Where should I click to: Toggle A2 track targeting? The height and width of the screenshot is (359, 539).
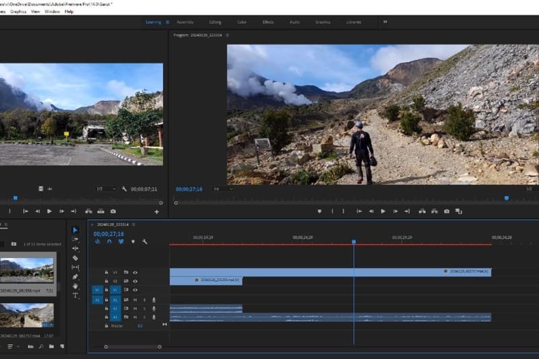115,308
